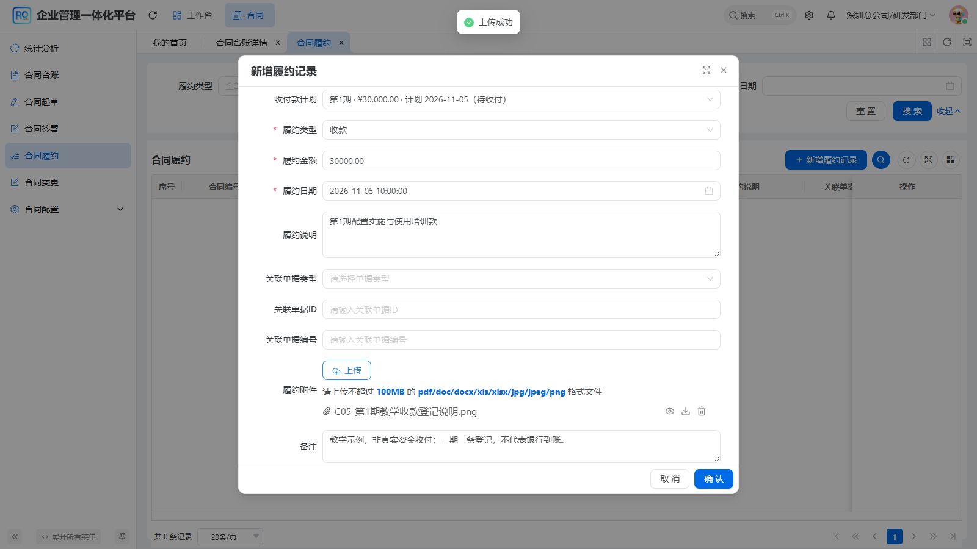Image resolution: width=977 pixels, height=549 pixels.
Task: Toggle fullscreen for the 合同履约 table
Action: tap(929, 160)
